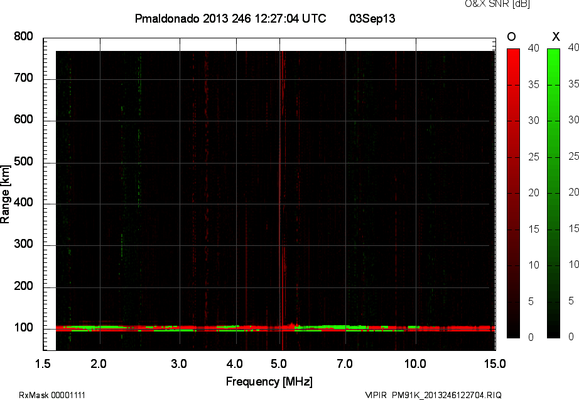Click the frequency tick label '4.0'
The width and height of the screenshot is (579, 400).
(x=235, y=364)
